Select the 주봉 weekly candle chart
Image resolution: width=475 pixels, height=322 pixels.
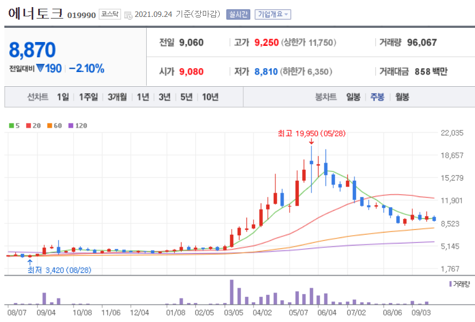377,97
